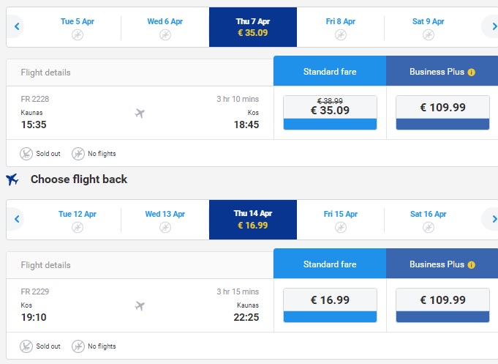The height and width of the screenshot is (364, 498).
Task: Pick € 109.99 Business Plus for FR 2229
Action: point(442,305)
